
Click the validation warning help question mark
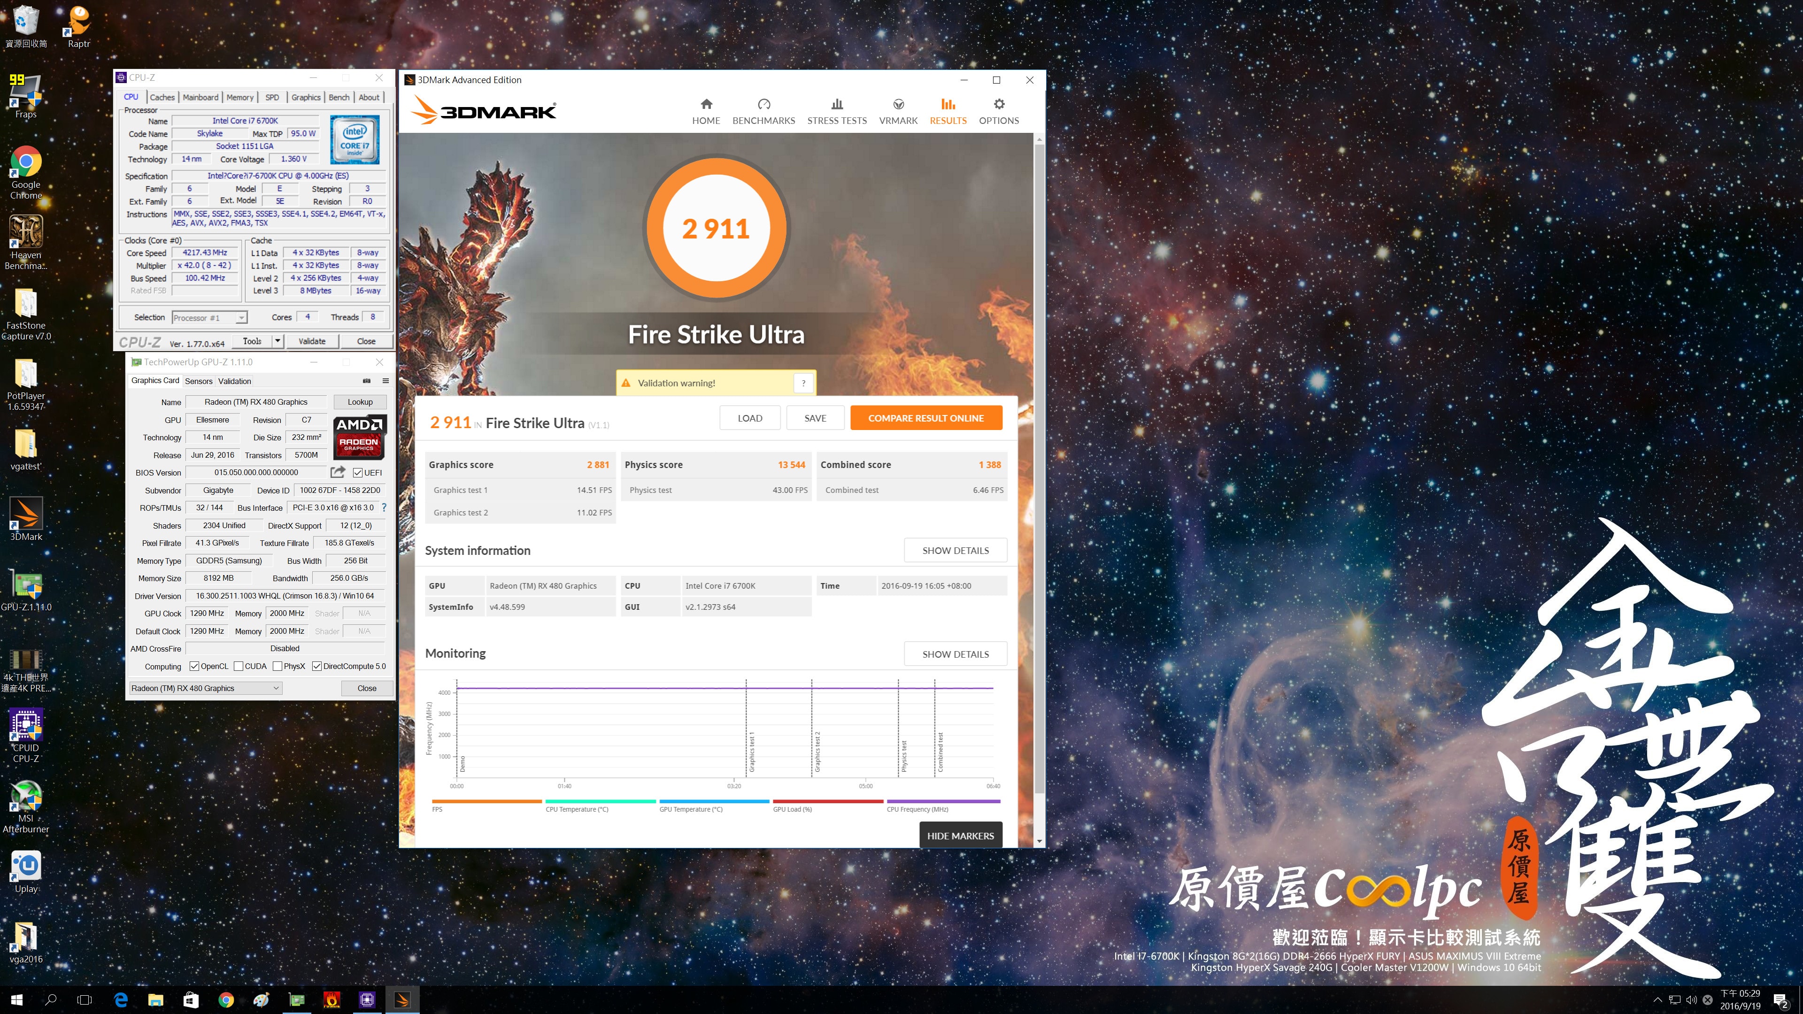[803, 383]
